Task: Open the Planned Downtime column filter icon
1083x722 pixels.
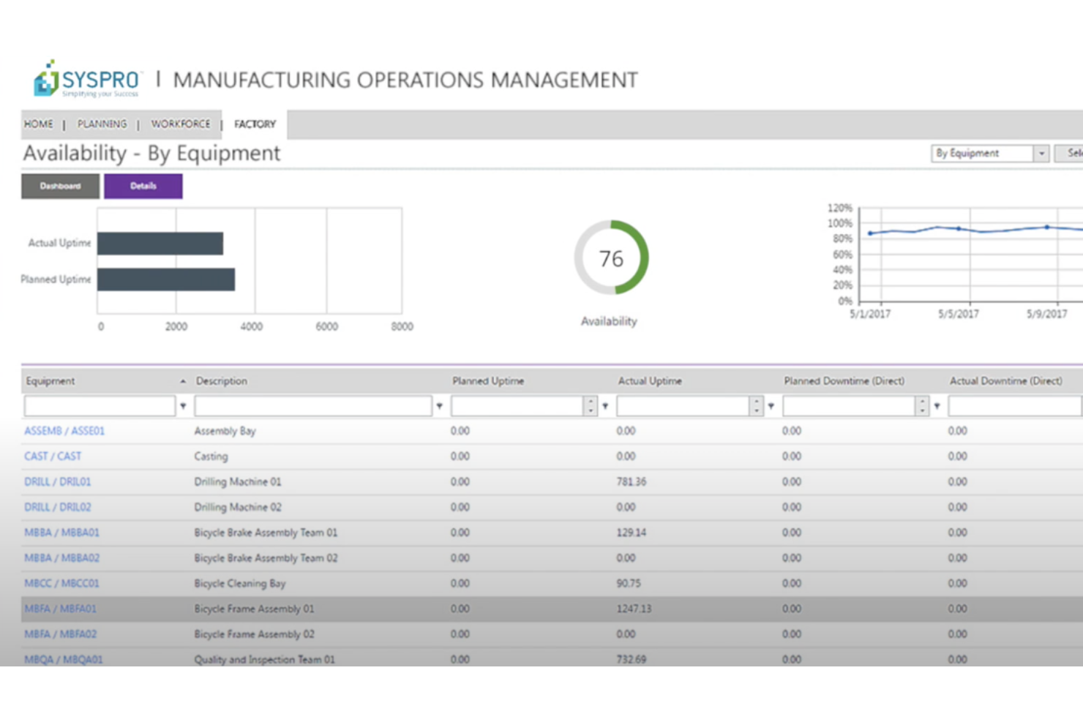Action: coord(937,406)
